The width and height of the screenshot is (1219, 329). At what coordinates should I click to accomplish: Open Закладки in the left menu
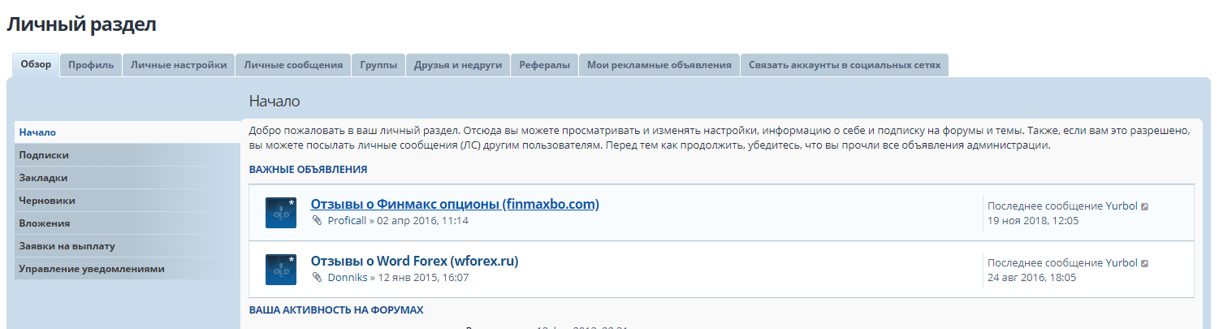pyautogui.click(x=43, y=178)
